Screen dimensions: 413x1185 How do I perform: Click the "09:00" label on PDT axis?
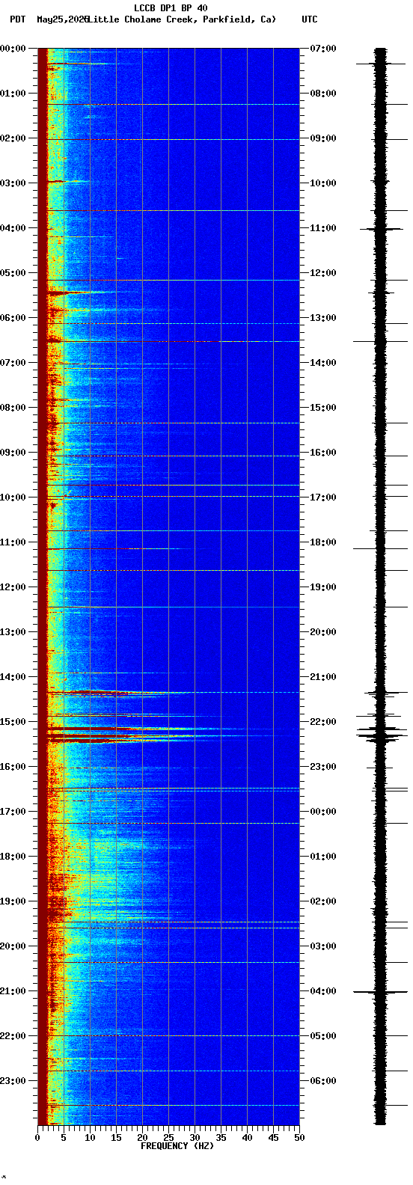click(x=13, y=453)
